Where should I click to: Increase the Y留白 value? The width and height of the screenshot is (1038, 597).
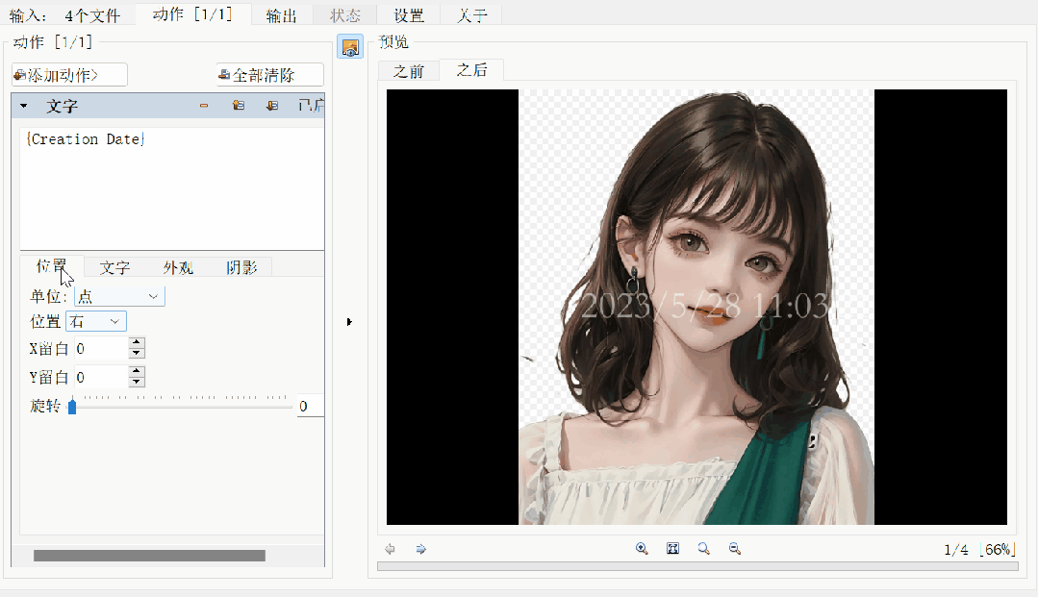point(137,371)
